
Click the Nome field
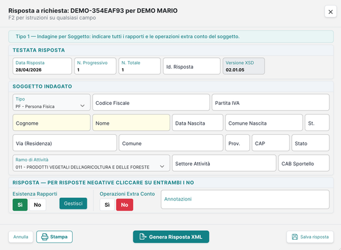click(131, 123)
